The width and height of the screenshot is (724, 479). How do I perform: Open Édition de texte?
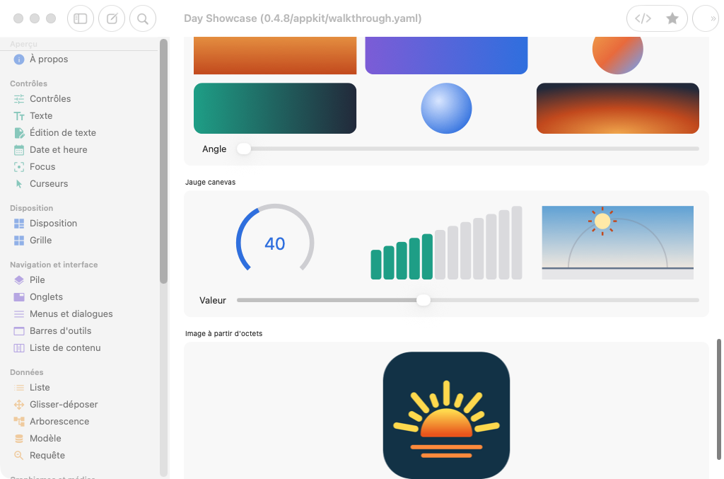point(63,133)
